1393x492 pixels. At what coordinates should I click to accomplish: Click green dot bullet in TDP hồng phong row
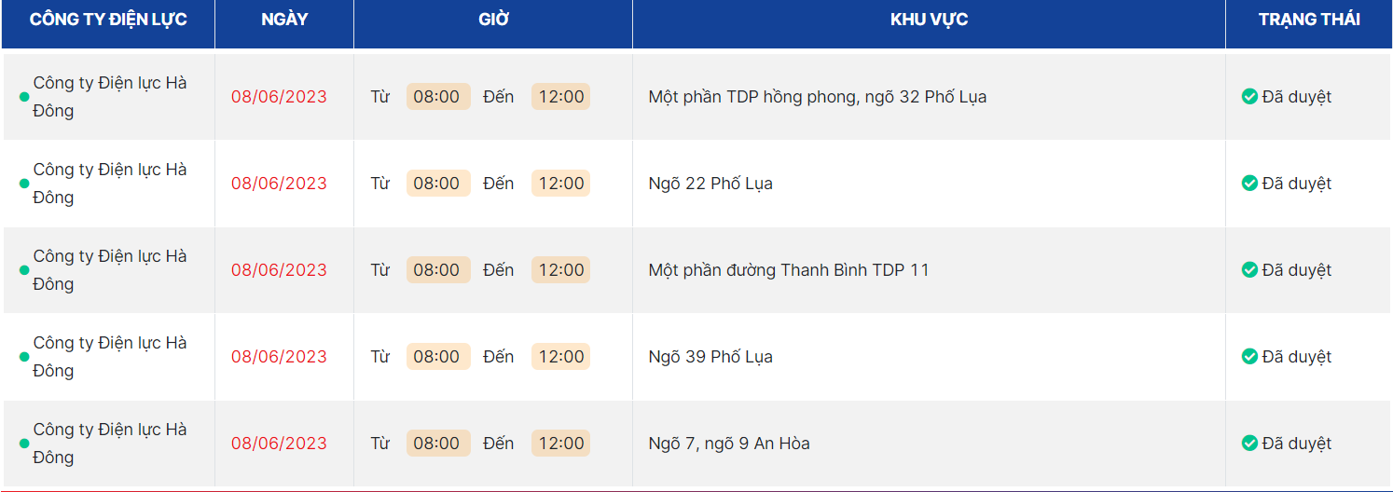(x=24, y=97)
